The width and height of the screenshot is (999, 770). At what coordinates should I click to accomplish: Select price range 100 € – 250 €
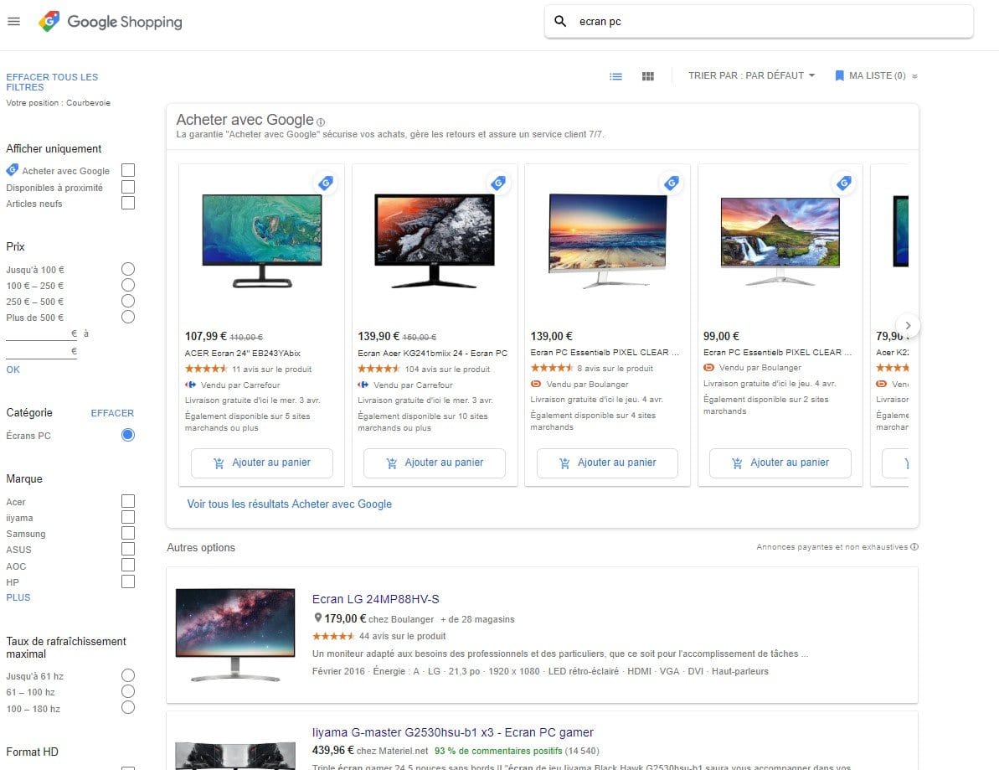click(x=128, y=285)
